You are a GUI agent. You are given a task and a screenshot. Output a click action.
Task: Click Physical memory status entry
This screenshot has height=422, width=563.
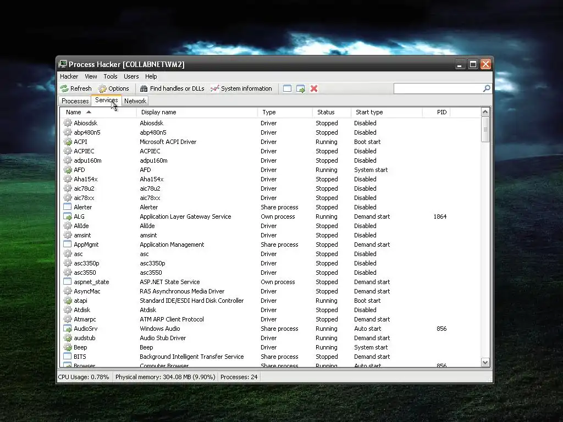click(165, 377)
